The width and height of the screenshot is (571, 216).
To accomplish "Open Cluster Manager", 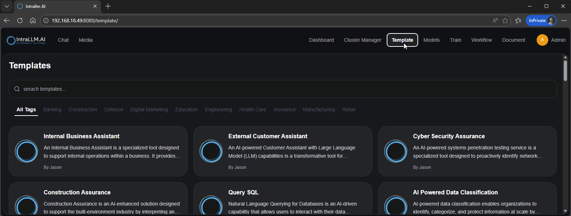I will 362,40.
